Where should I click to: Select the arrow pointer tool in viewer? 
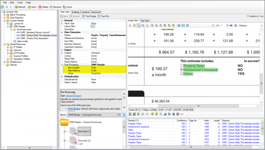(x=130, y=25)
